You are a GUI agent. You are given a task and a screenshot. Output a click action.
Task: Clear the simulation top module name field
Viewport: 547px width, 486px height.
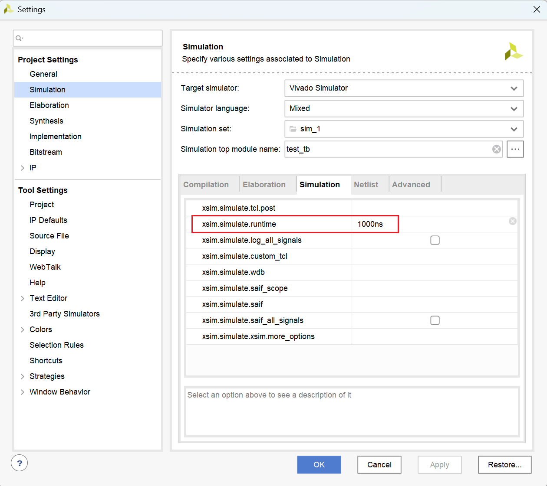point(497,149)
